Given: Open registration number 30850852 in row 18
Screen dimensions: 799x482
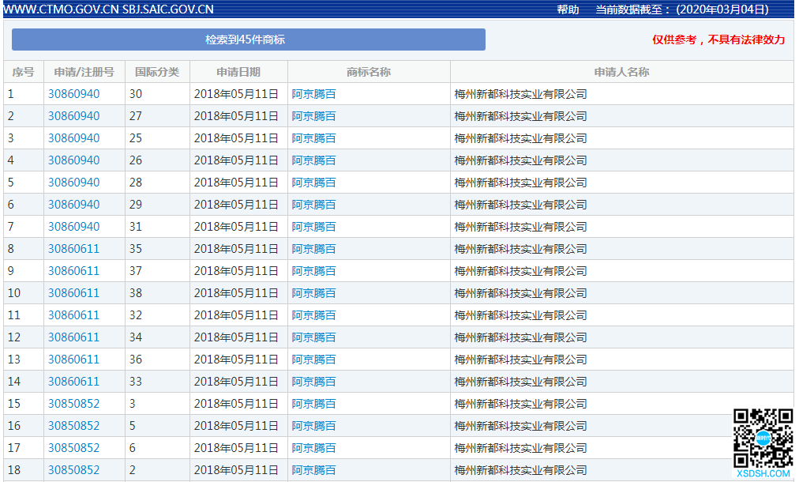Looking at the screenshot, I should 74,470.
